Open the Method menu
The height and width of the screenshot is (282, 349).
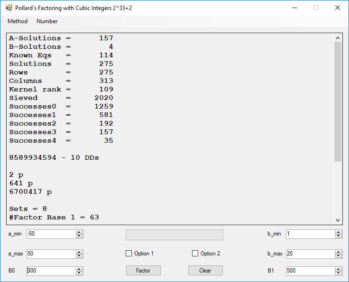18,21
